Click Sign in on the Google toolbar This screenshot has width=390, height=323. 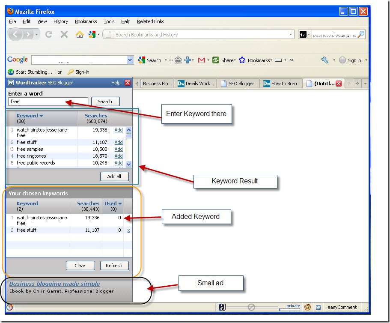click(x=354, y=60)
